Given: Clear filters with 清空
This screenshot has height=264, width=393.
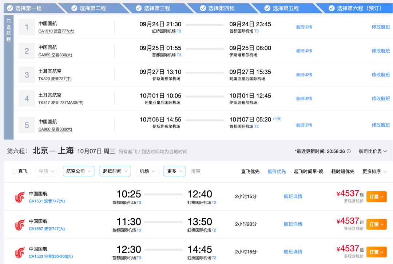Looking at the screenshot, I should pyautogui.click(x=196, y=171).
